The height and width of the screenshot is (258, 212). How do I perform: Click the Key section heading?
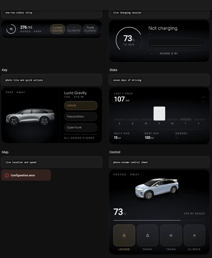pyautogui.click(x=5, y=70)
